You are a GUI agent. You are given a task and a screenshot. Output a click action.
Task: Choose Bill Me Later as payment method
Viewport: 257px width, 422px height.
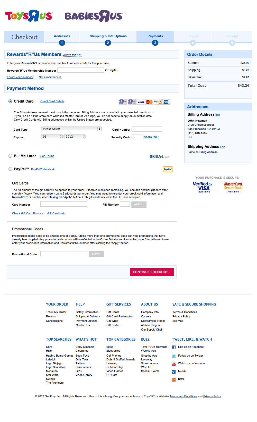pyautogui.click(x=10, y=156)
